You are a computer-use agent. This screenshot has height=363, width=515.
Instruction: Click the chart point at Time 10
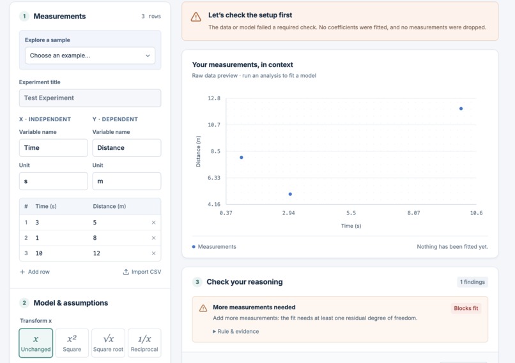point(461,108)
